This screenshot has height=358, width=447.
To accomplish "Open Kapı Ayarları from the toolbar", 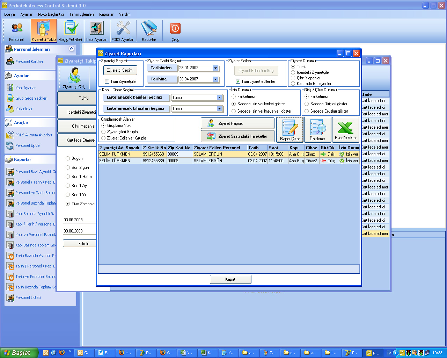I will click(97, 31).
